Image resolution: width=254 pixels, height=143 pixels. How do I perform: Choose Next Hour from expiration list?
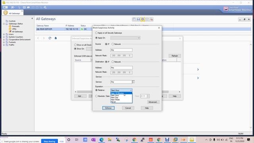[121, 95]
